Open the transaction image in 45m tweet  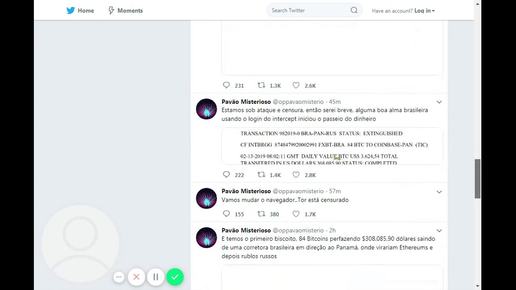click(x=332, y=146)
